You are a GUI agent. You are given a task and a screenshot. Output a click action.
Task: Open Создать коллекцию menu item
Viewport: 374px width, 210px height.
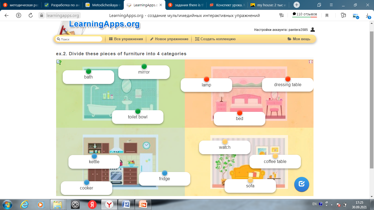click(215, 39)
